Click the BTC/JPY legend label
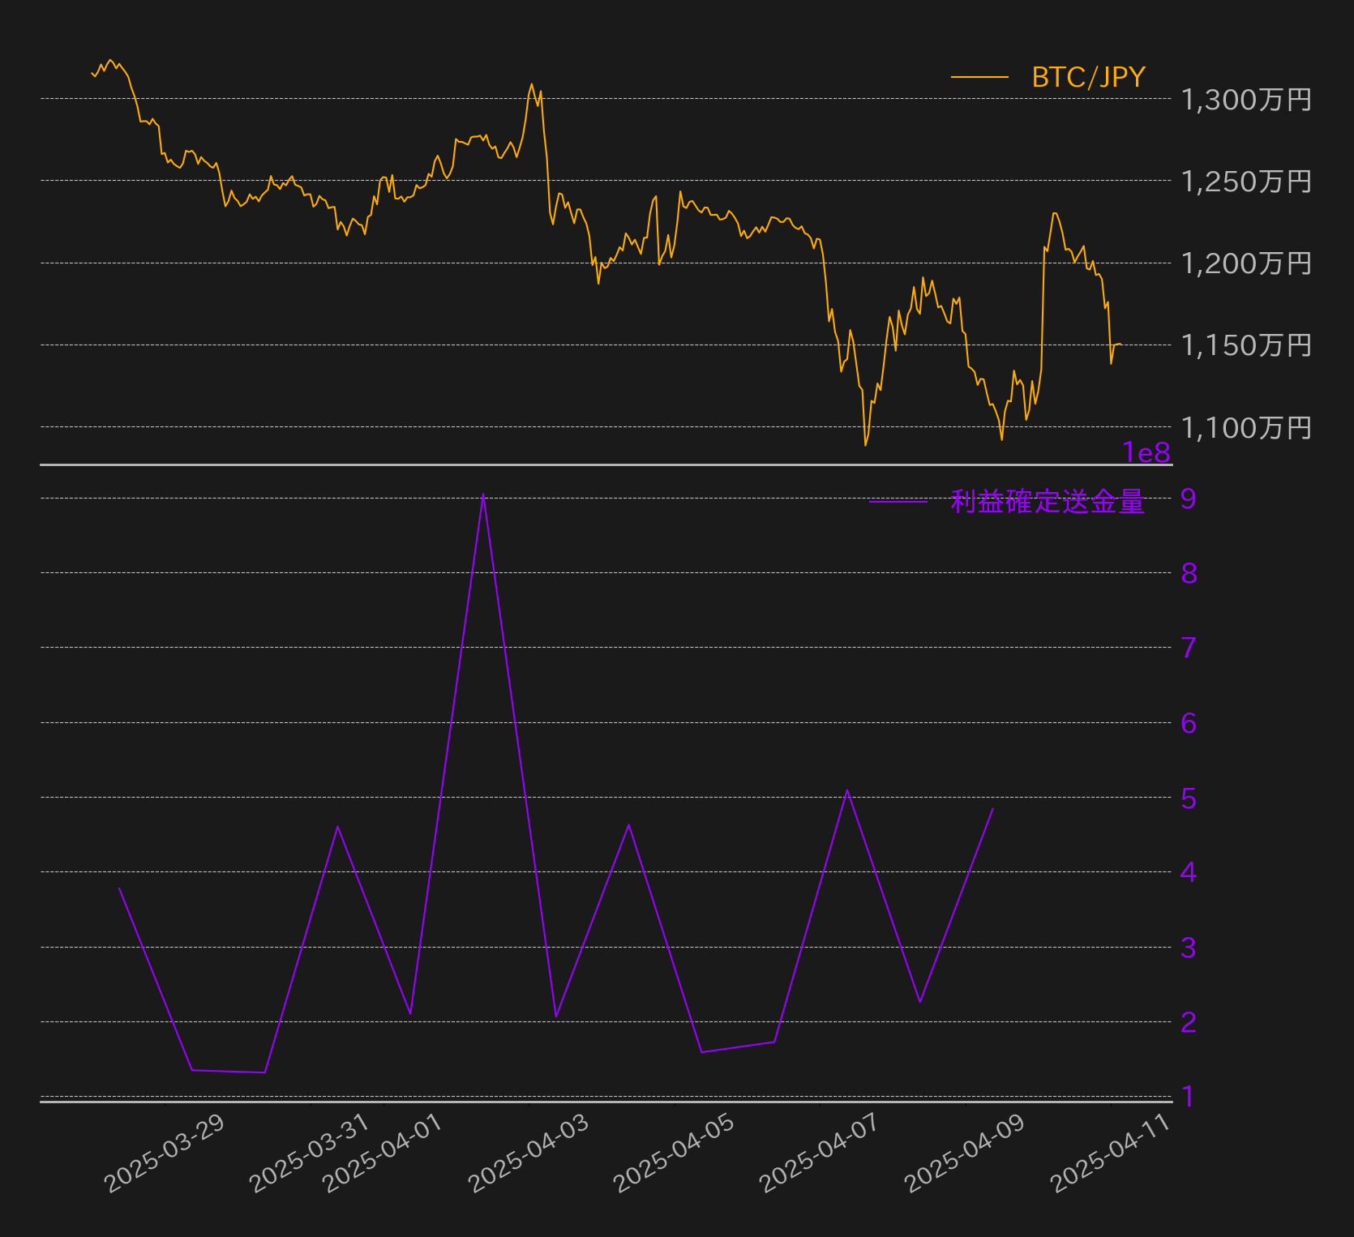 [x=1088, y=78]
